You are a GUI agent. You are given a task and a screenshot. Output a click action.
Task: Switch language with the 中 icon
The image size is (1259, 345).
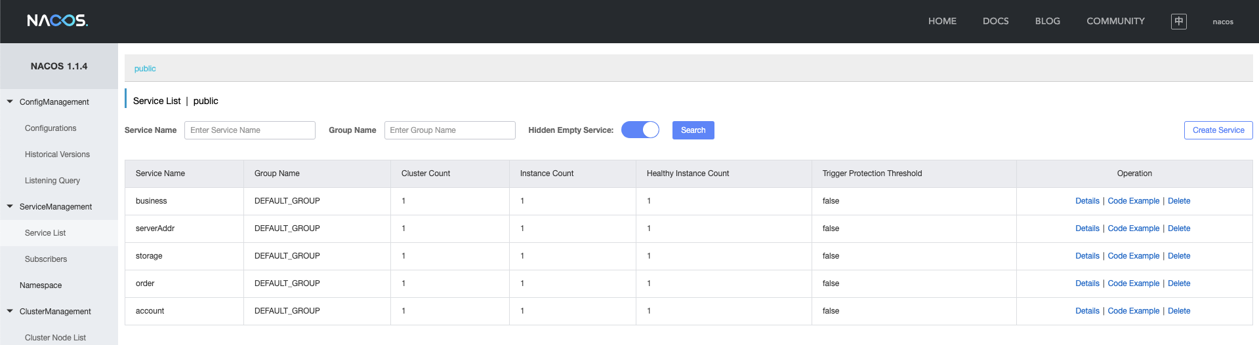(x=1178, y=22)
